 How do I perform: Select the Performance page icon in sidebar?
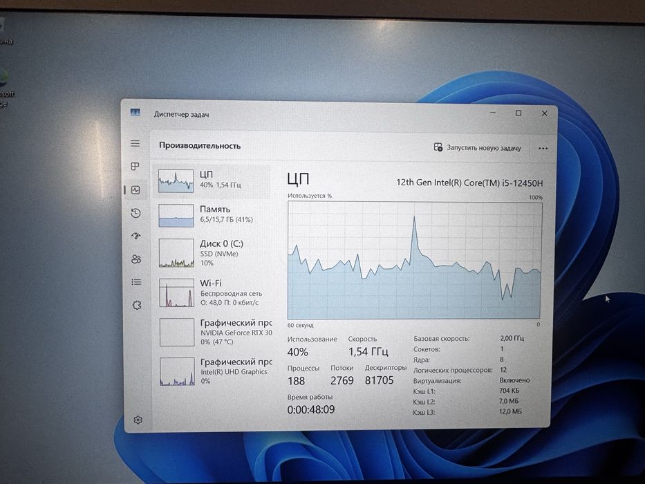tap(135, 189)
